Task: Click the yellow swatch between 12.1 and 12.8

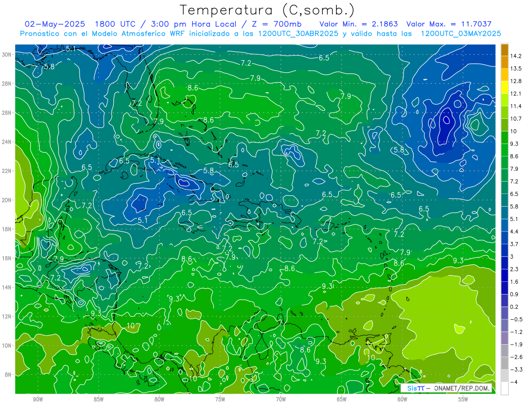Action: pyautogui.click(x=504, y=87)
